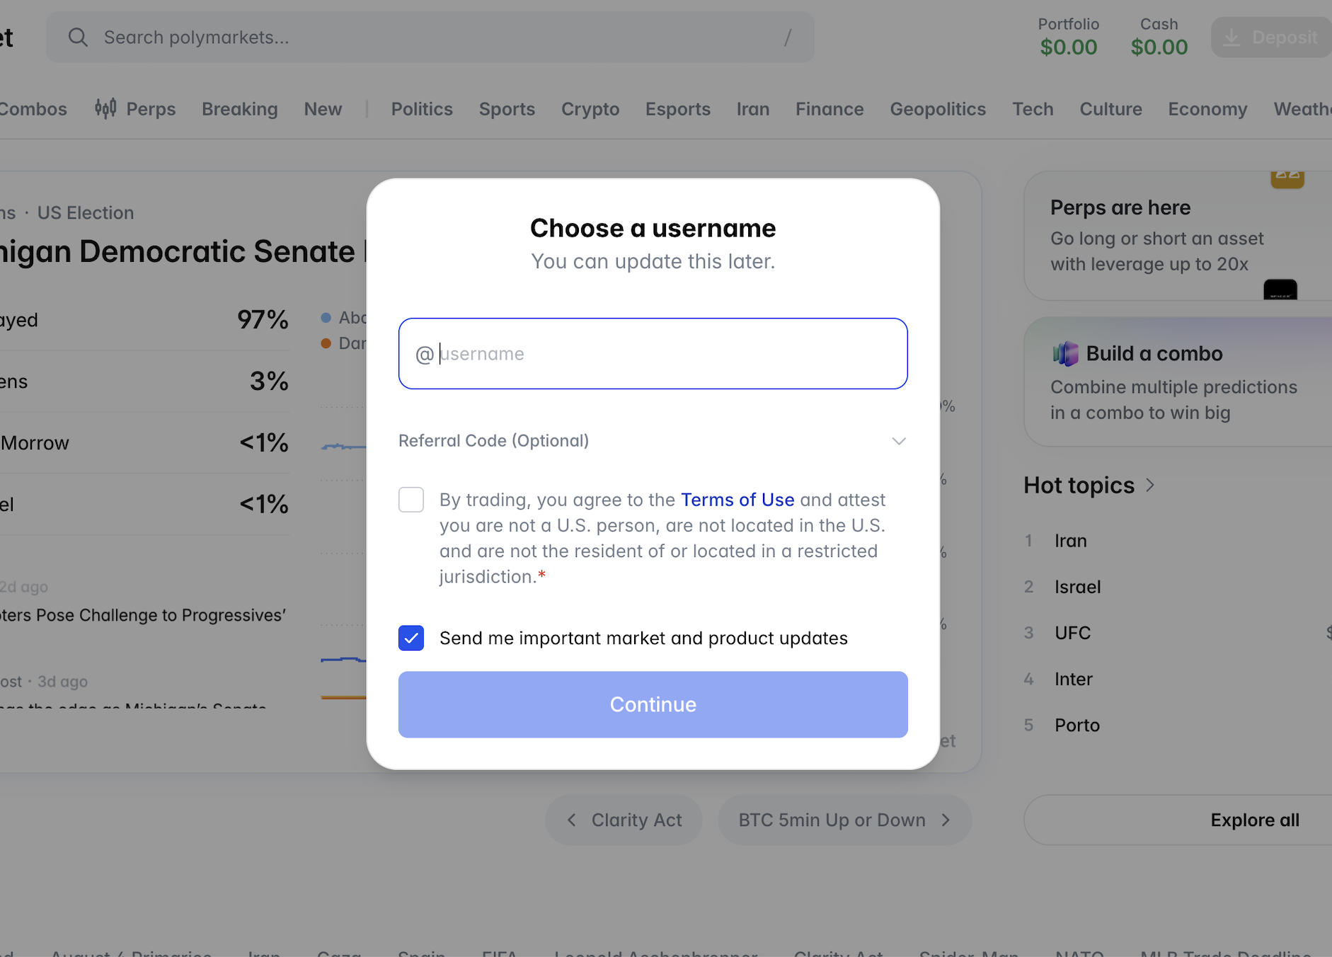Open the Perps are here card

click(1178, 236)
